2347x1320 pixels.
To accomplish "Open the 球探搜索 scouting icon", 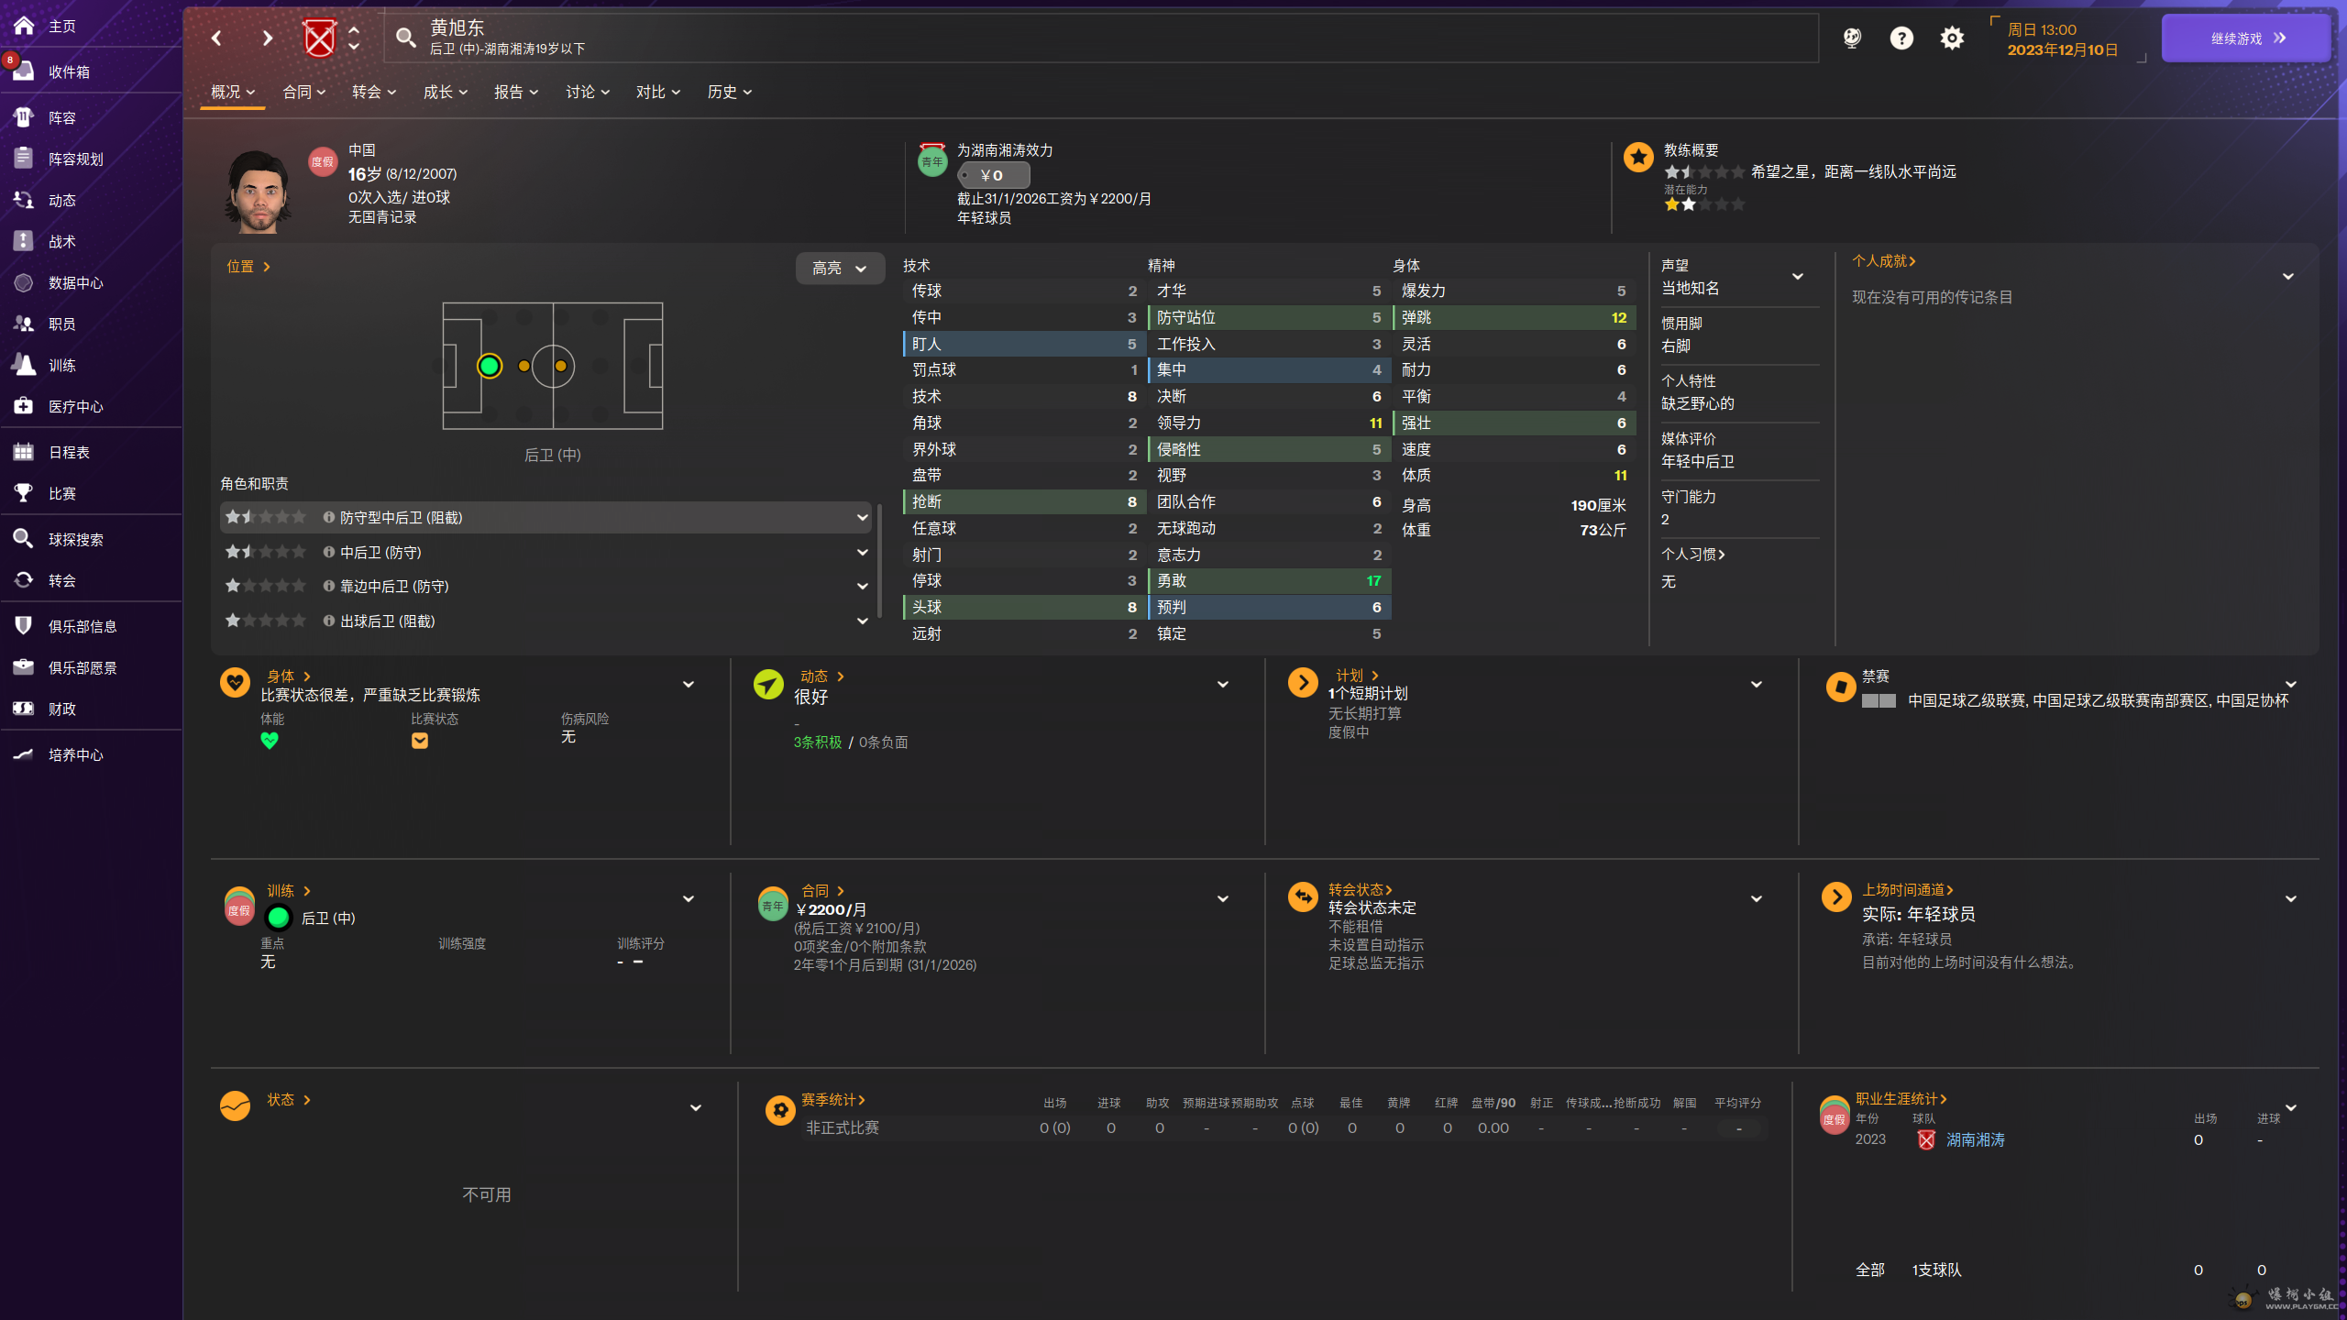I will pyautogui.click(x=24, y=539).
